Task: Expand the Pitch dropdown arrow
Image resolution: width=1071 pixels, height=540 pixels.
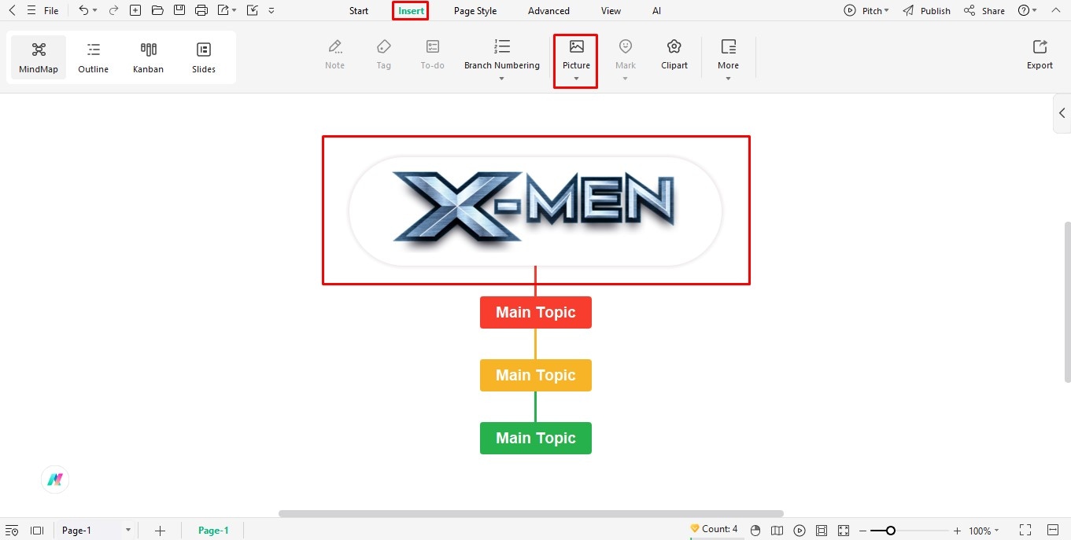Action: pyautogui.click(x=887, y=11)
